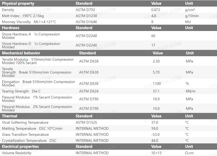217x156 pixels.
Task: Click the ASTM D624 standard cell
Action: [89, 91]
